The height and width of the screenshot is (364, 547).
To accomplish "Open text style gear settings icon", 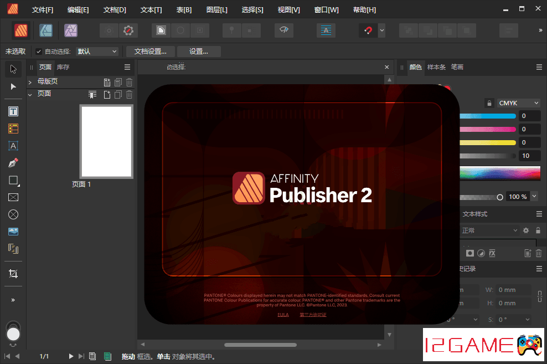I will point(526,230).
